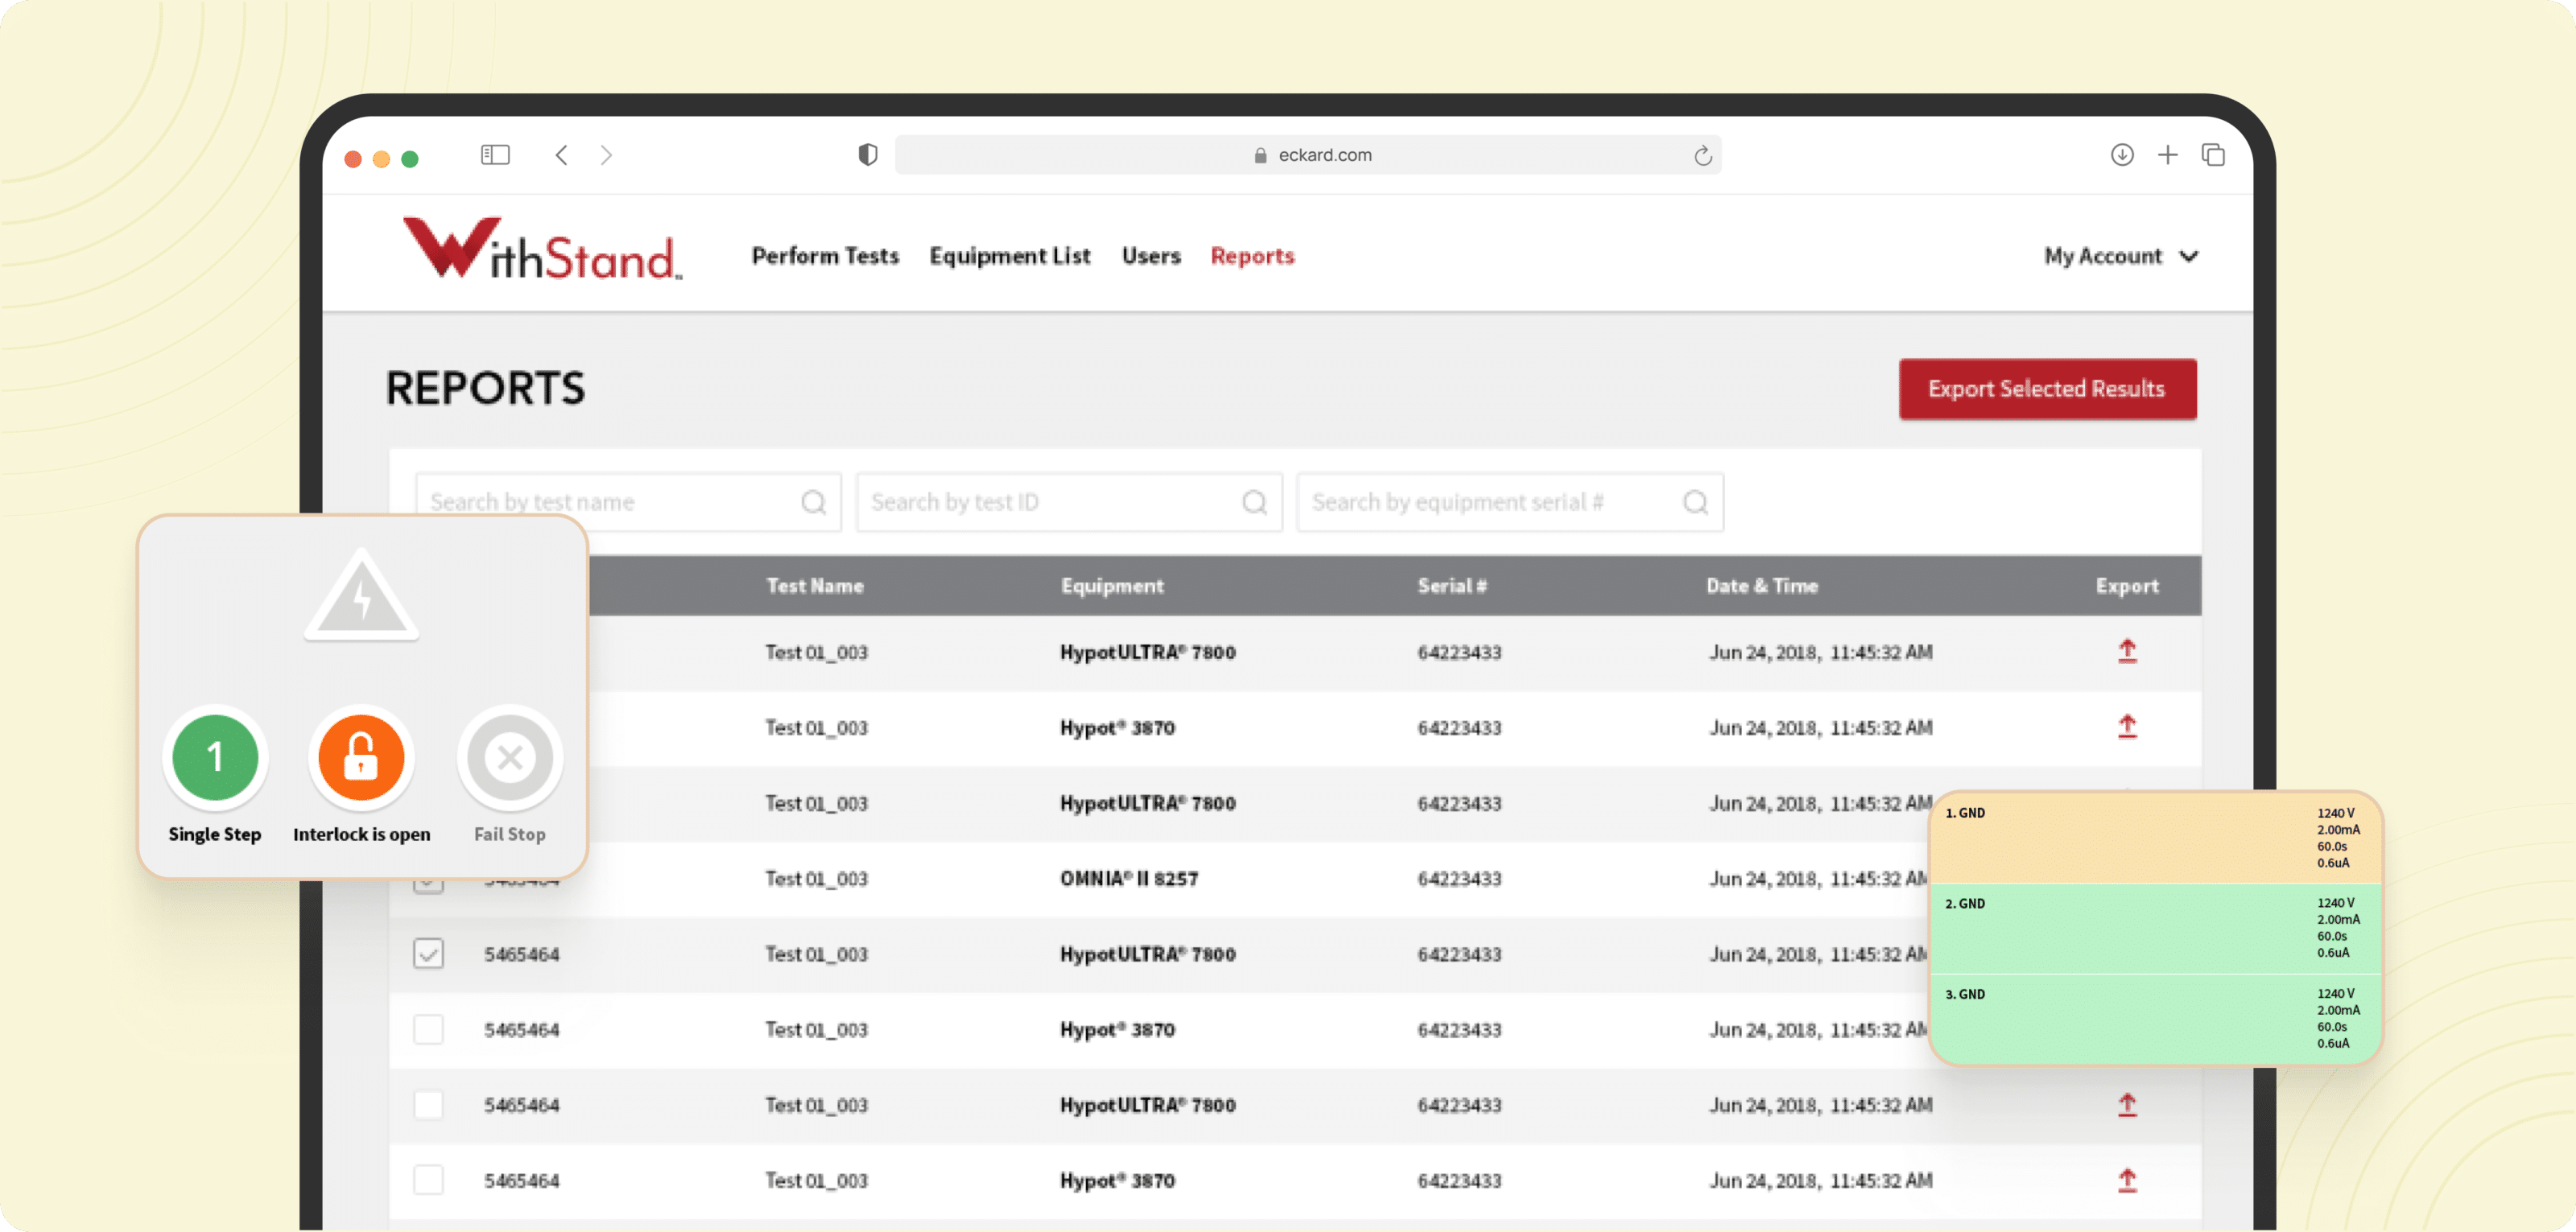Focus the Search by test name field
Viewport: 2576px width, 1232px height.
[628, 502]
